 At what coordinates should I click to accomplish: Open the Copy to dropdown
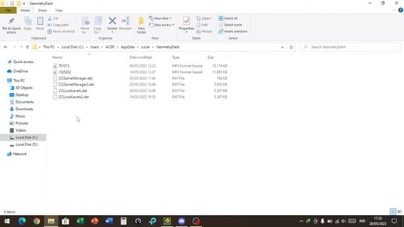97,25
